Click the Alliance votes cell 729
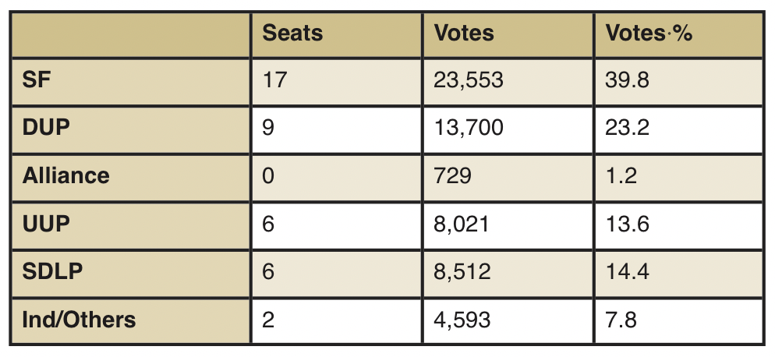The height and width of the screenshot is (357, 775). (453, 175)
